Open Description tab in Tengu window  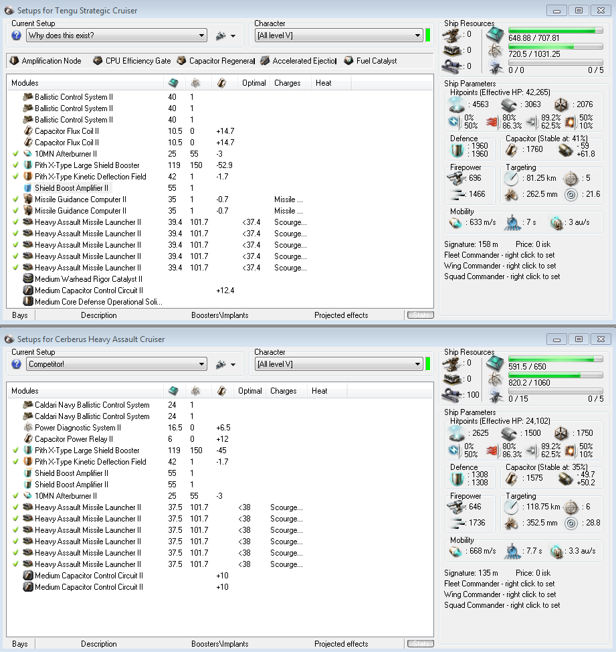tap(99, 315)
